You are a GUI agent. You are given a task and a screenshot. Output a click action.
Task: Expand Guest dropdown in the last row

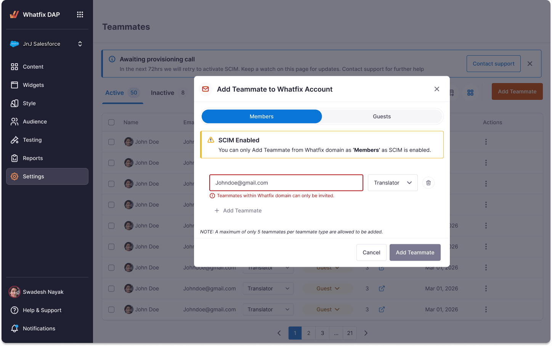(328, 309)
